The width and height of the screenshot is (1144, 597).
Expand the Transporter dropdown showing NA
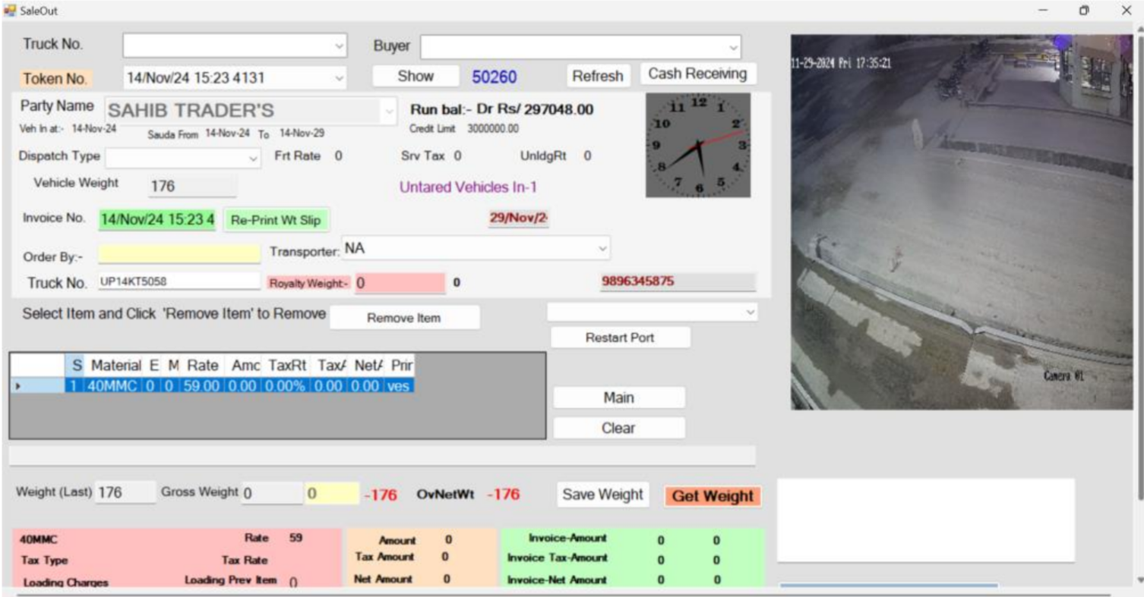click(x=602, y=249)
